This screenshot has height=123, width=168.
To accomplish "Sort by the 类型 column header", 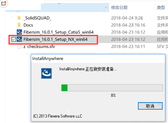I will point(161,7).
